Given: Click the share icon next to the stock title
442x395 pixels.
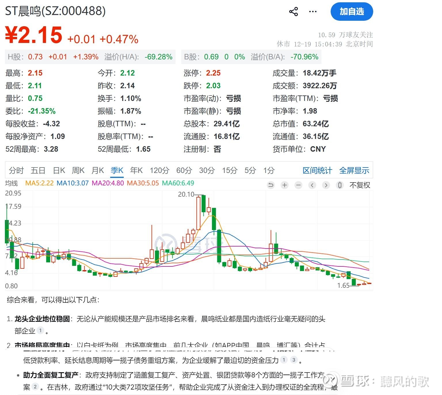Looking at the screenshot, I should 294,12.
